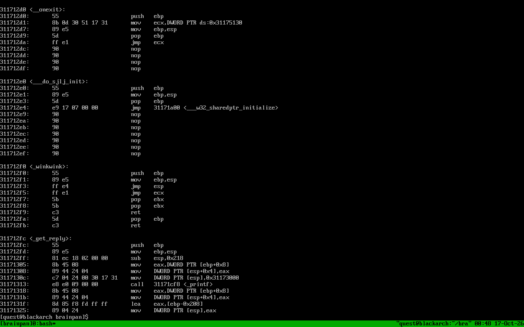Click the 'ret' instruction at 311712fb
This screenshot has height=327, width=524.
click(x=136, y=226)
